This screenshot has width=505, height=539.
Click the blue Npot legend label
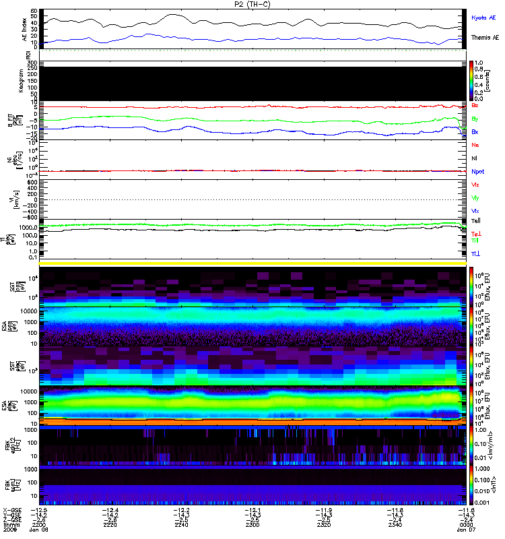click(478, 172)
